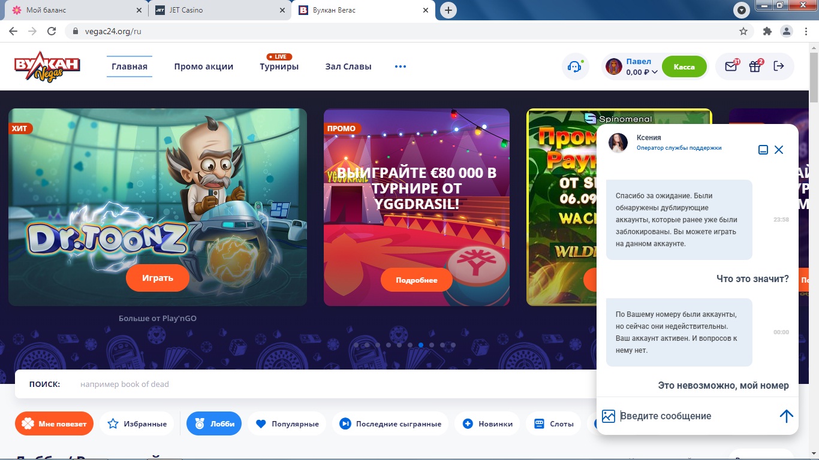Reload the page

pos(52,31)
